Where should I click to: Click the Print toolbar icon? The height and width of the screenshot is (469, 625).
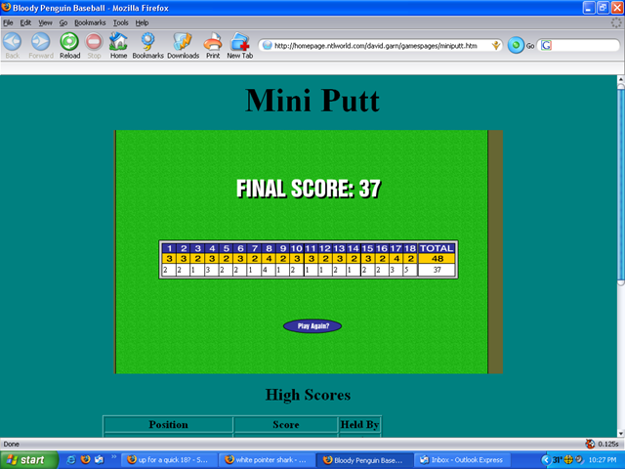point(213,43)
